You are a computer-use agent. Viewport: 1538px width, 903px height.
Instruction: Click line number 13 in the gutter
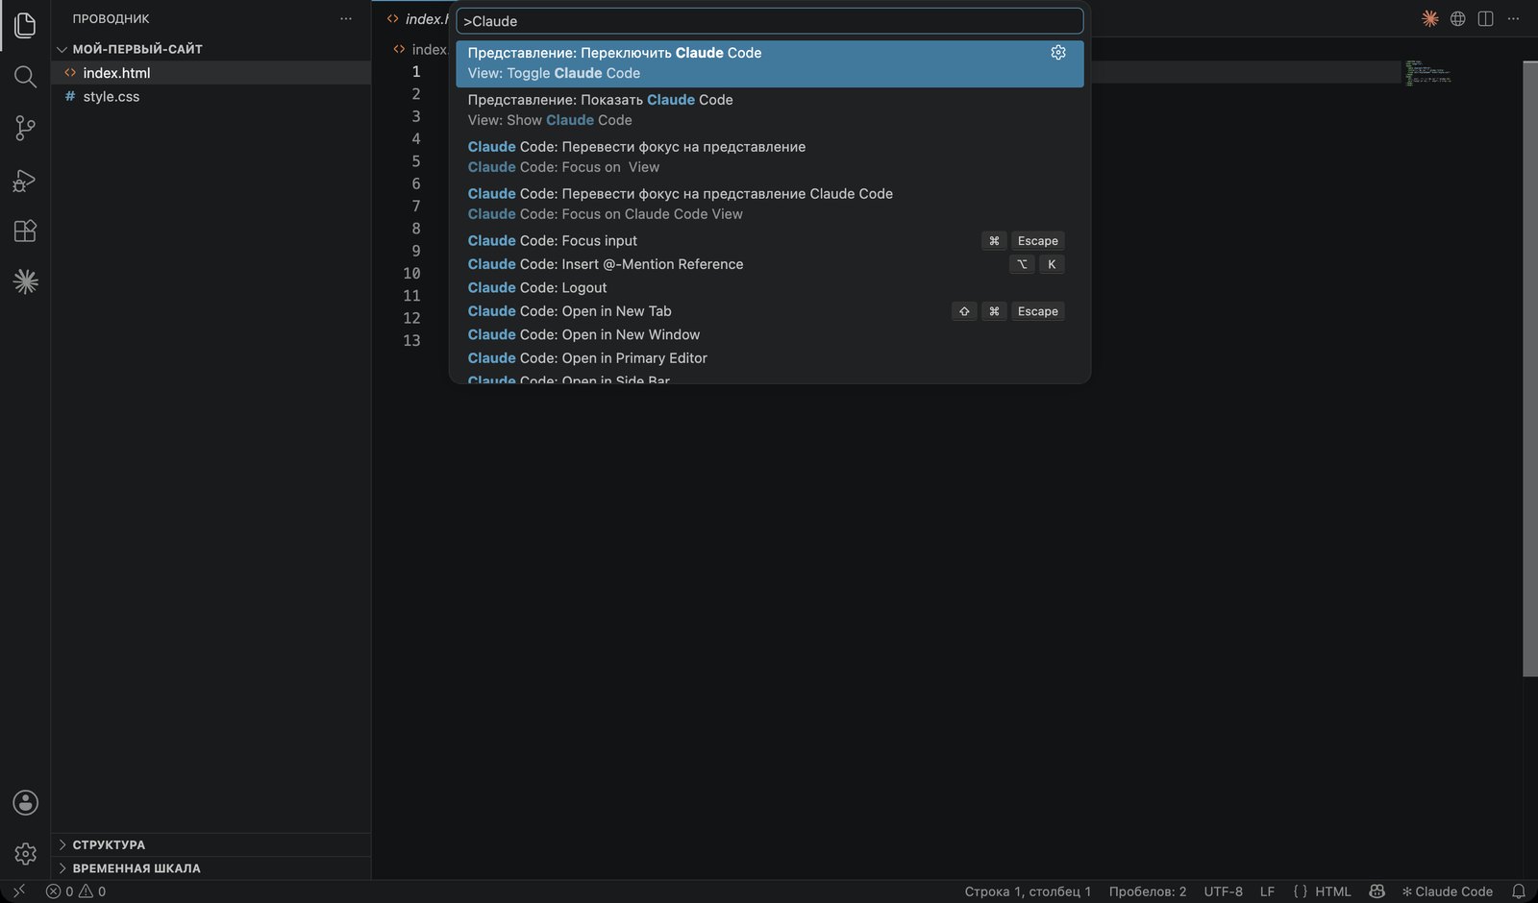pos(411,341)
